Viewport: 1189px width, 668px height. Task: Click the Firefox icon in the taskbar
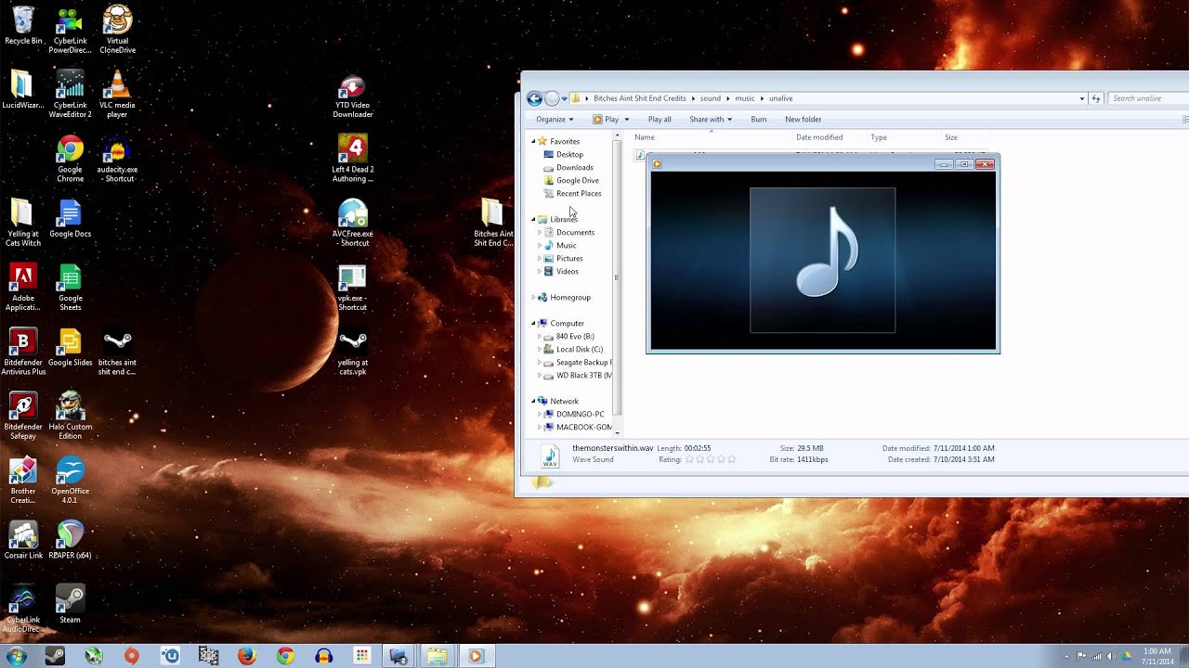tap(246, 656)
